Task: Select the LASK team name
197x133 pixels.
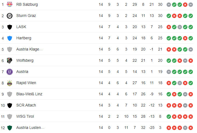Action: (x=21, y=27)
